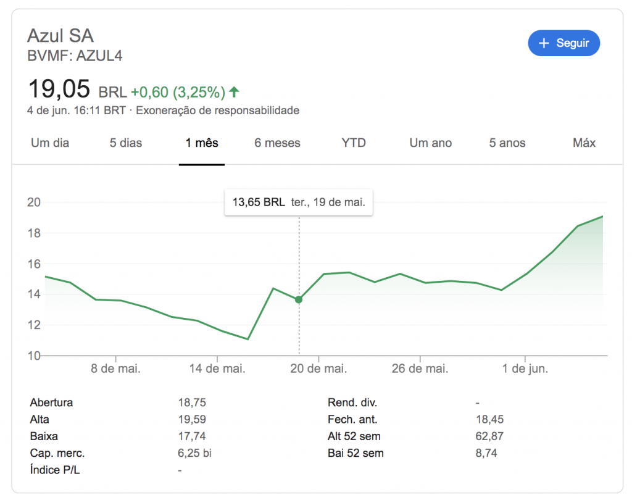
Task: Open the 6 meses range tab
Action: coord(277,143)
